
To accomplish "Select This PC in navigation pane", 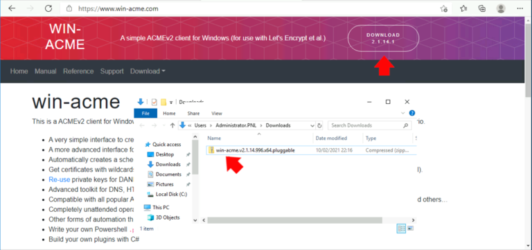I will [161, 207].
